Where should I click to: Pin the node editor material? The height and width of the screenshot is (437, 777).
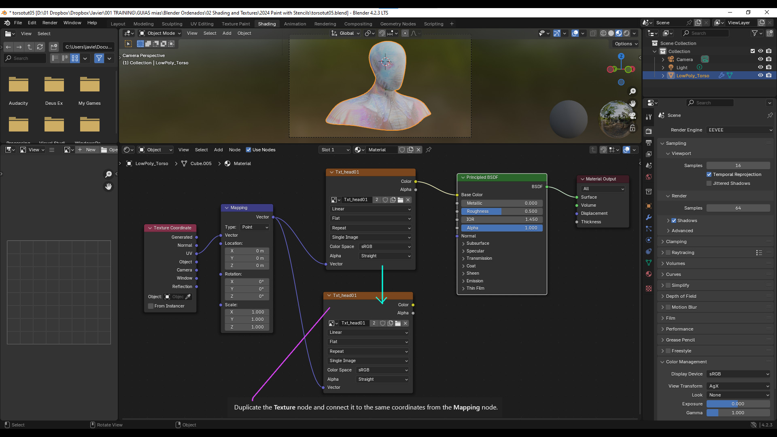pos(429,150)
